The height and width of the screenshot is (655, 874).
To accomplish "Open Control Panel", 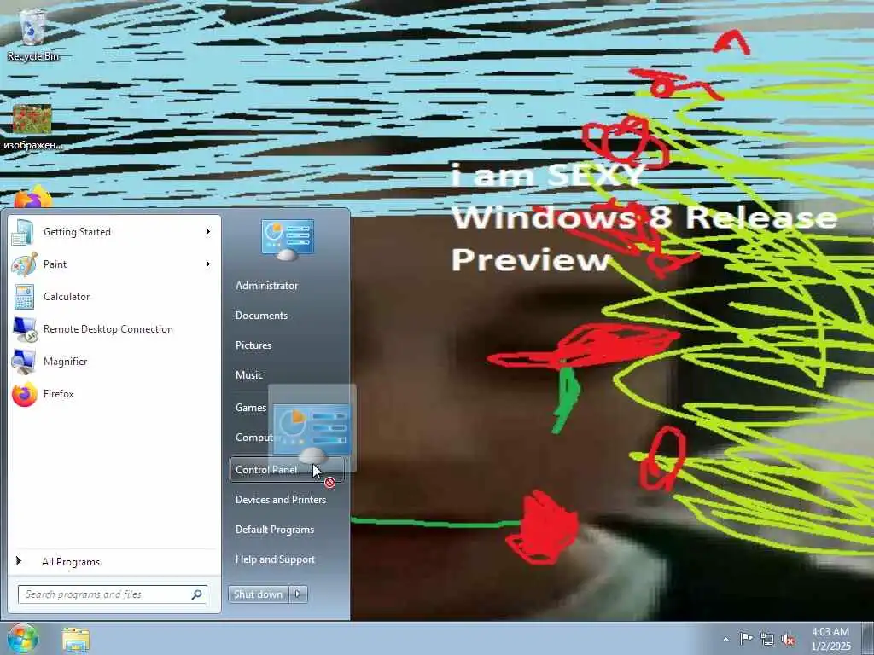I will coord(287,470).
